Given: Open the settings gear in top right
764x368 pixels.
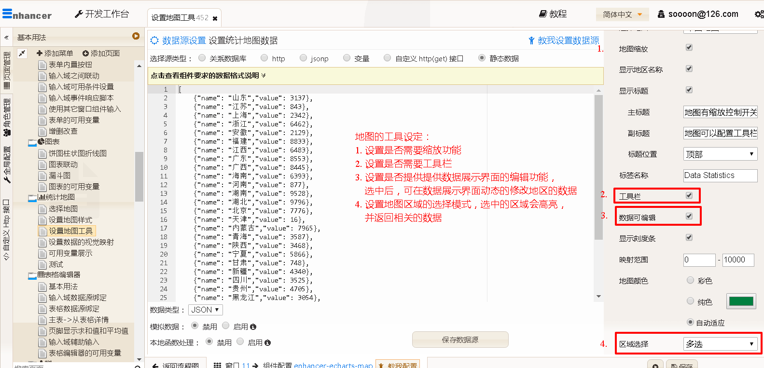Looking at the screenshot, I should (758, 14).
